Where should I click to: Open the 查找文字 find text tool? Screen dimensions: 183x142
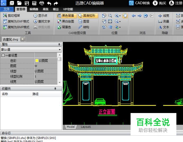42,21
